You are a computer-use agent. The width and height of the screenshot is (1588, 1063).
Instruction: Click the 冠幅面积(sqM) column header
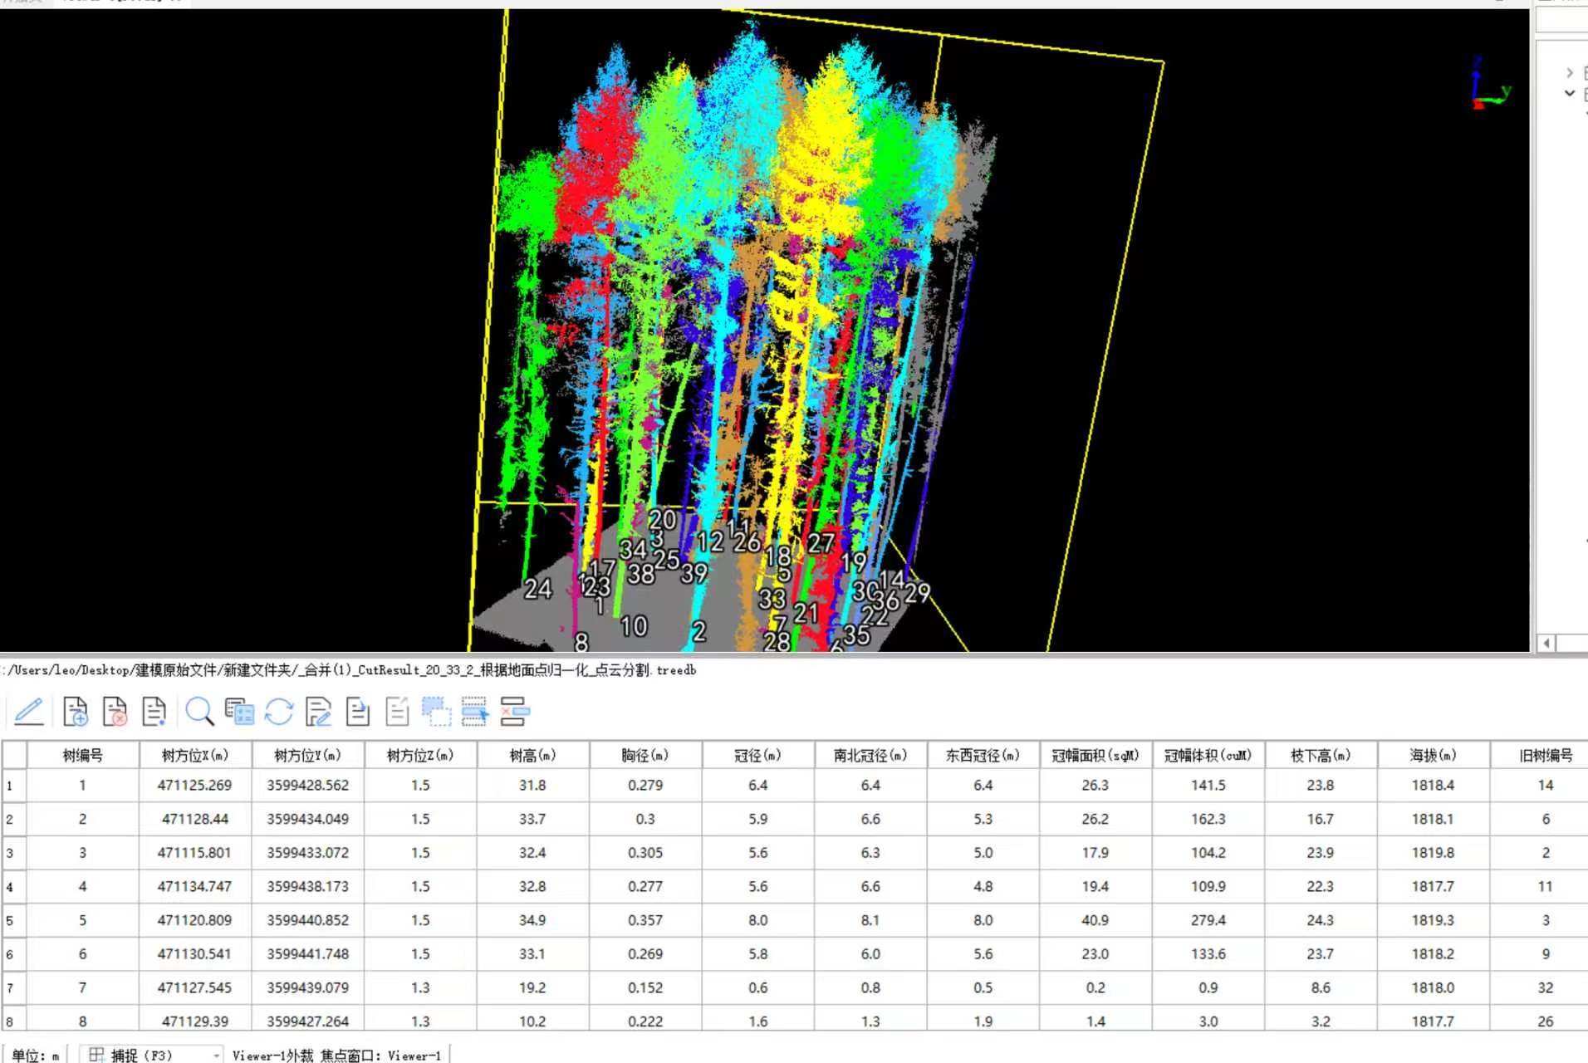pos(1095,755)
